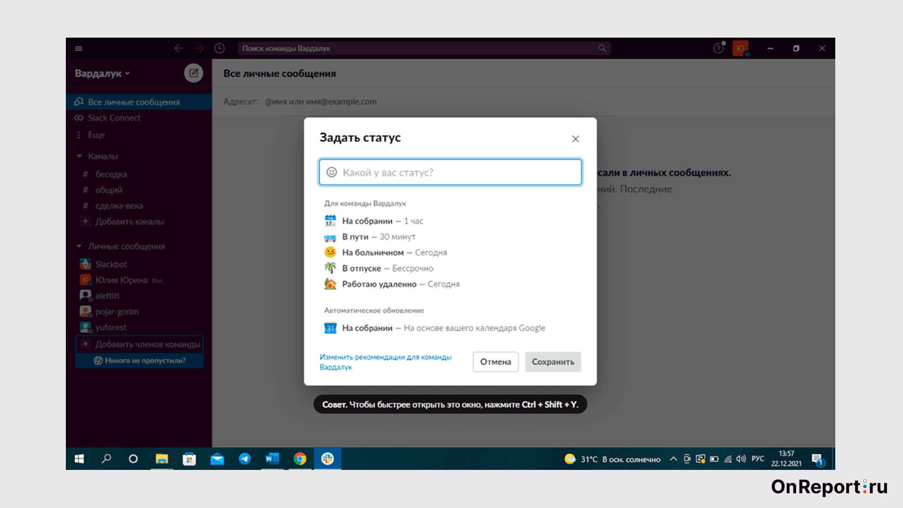Go back with the left arrow

tap(179, 48)
